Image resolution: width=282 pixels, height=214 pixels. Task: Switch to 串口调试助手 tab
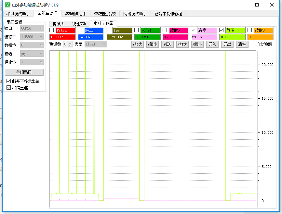18,14
